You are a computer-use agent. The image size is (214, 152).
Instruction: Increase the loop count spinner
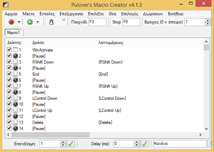click(x=208, y=20)
